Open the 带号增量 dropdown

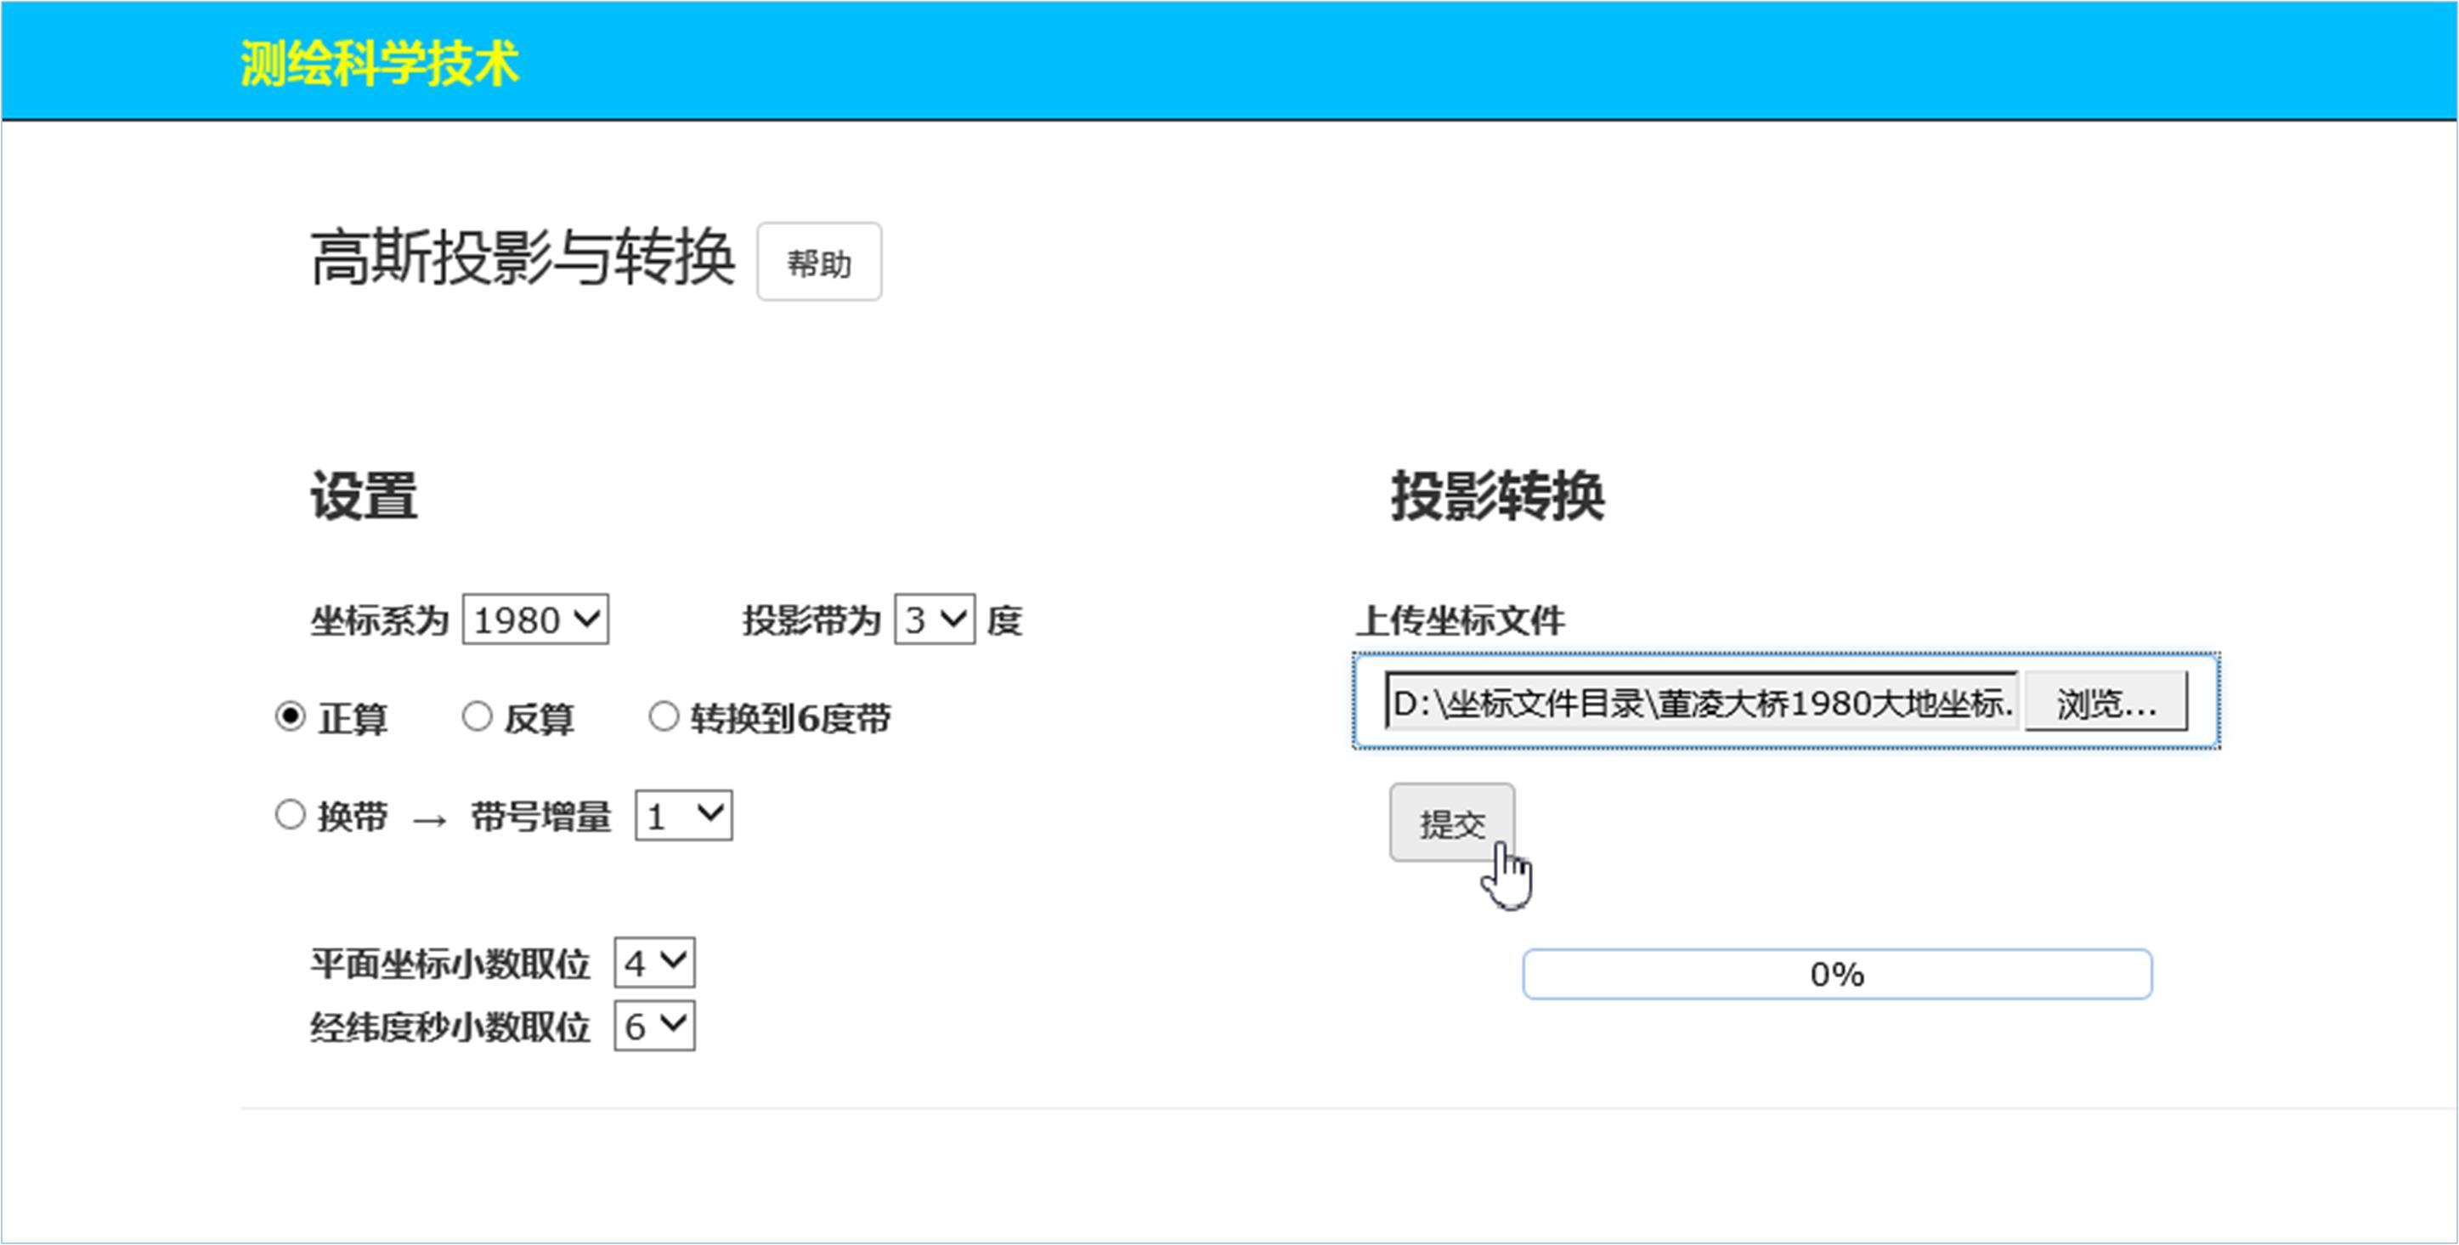(683, 815)
